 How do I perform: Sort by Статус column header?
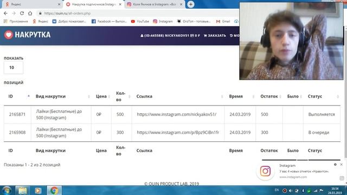[322, 96]
